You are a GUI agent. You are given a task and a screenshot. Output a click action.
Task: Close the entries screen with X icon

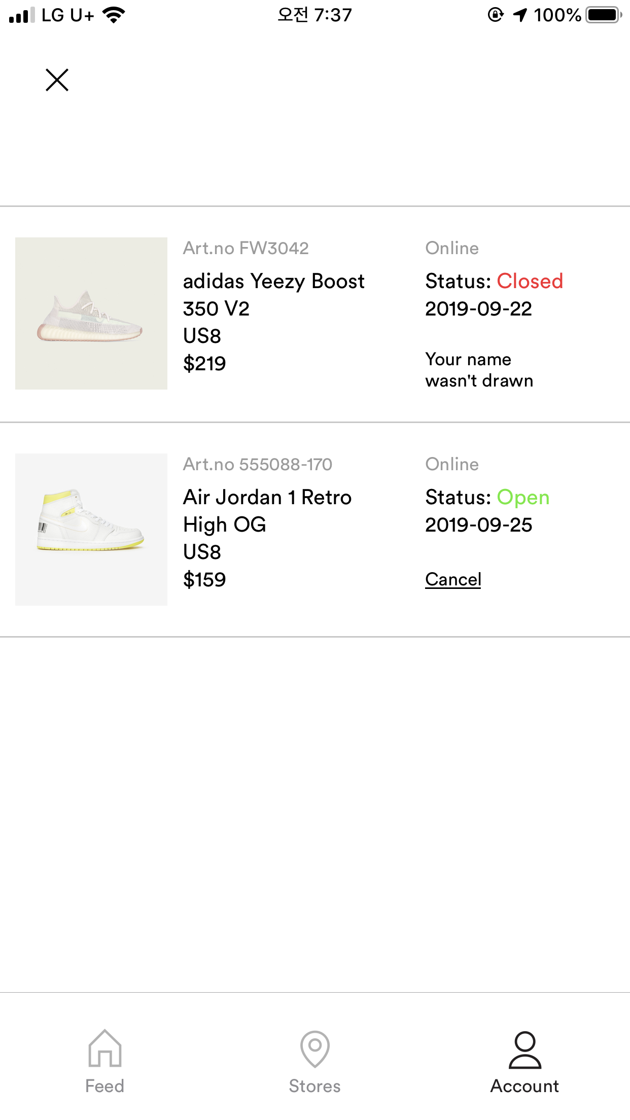57,80
